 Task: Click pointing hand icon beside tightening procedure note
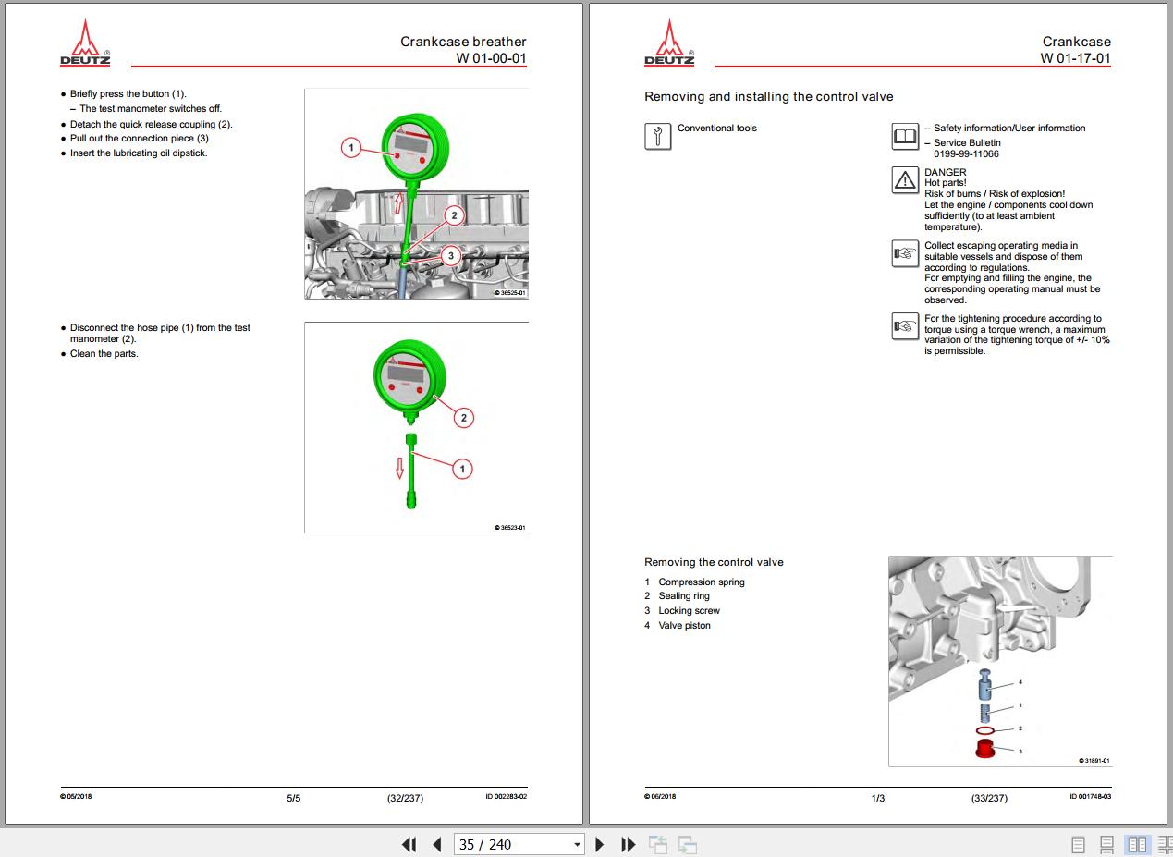(x=905, y=326)
